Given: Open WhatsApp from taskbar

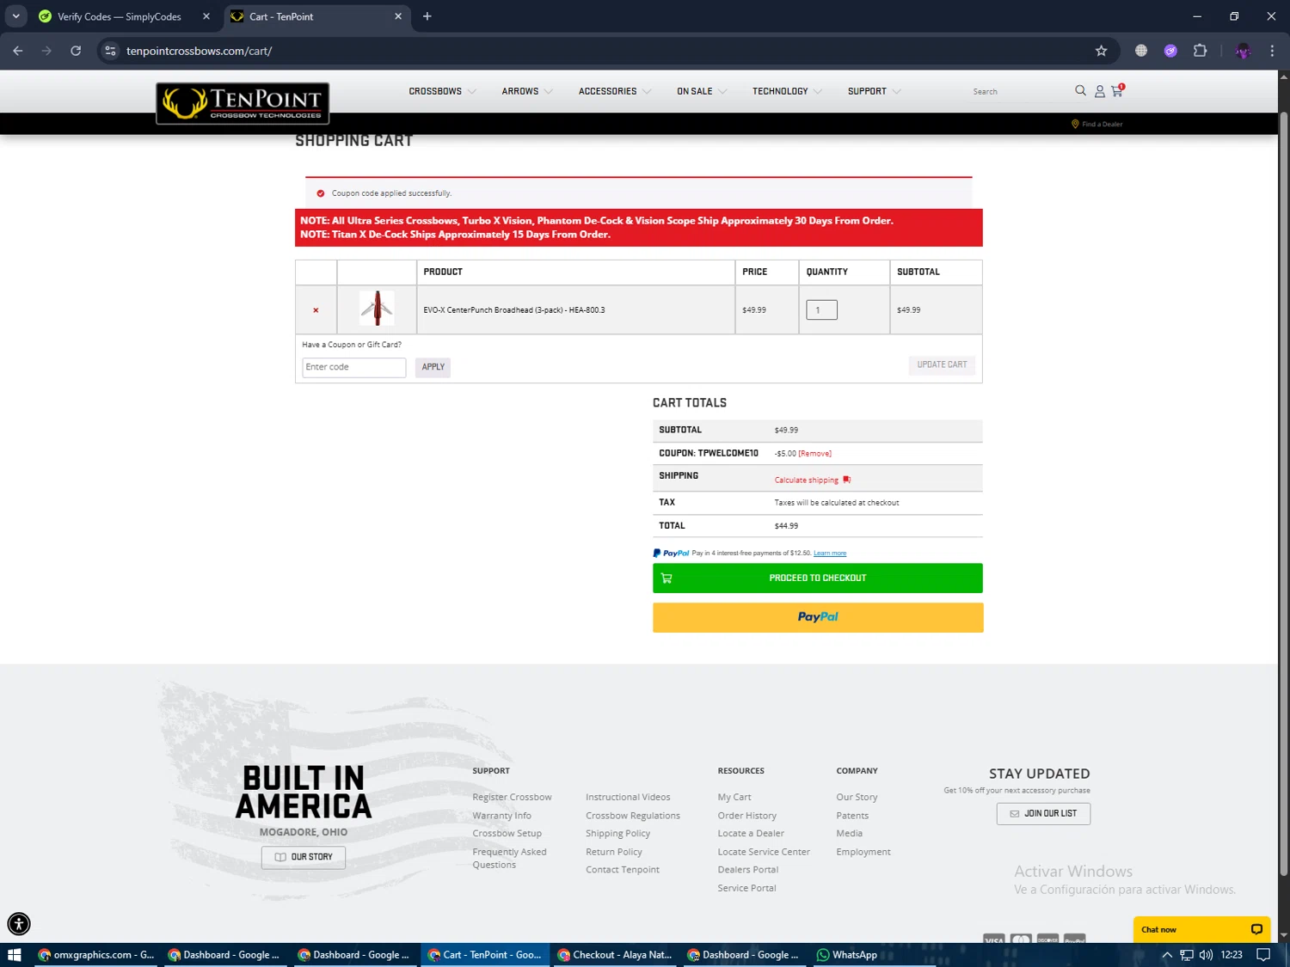Looking at the screenshot, I should 846,955.
